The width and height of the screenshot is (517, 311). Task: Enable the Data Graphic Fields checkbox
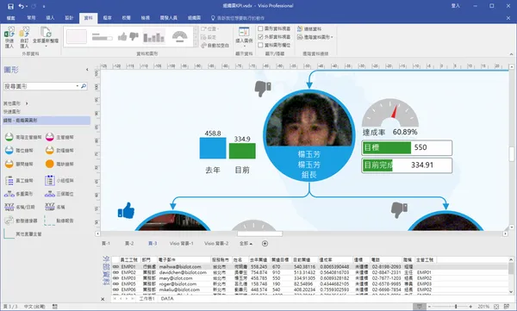260,45
